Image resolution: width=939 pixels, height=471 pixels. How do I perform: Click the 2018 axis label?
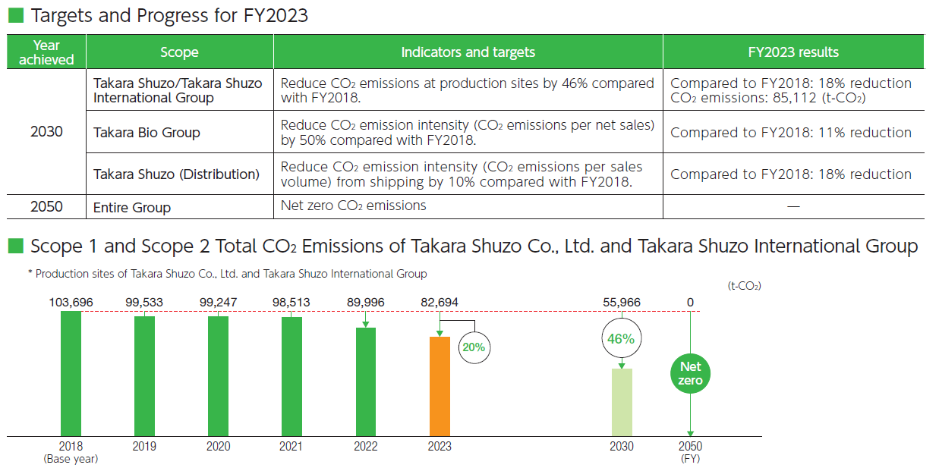click(x=71, y=446)
